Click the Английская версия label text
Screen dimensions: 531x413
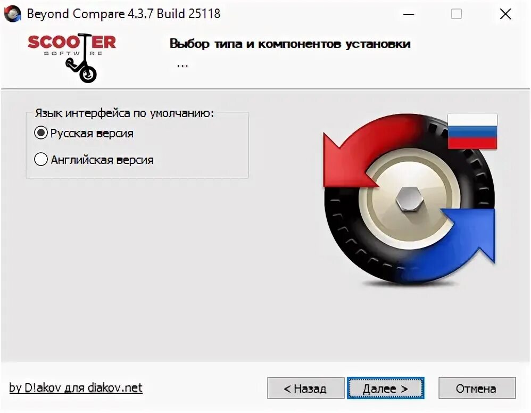click(x=102, y=160)
